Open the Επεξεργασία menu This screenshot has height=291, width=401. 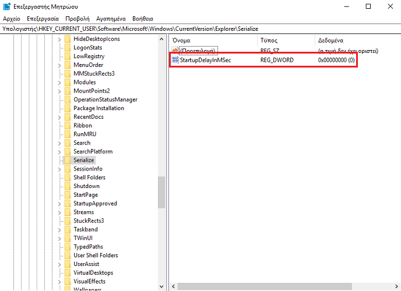(x=43, y=19)
